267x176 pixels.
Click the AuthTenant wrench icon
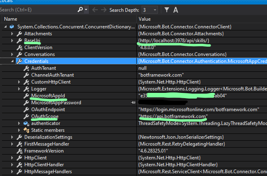coord(26,68)
